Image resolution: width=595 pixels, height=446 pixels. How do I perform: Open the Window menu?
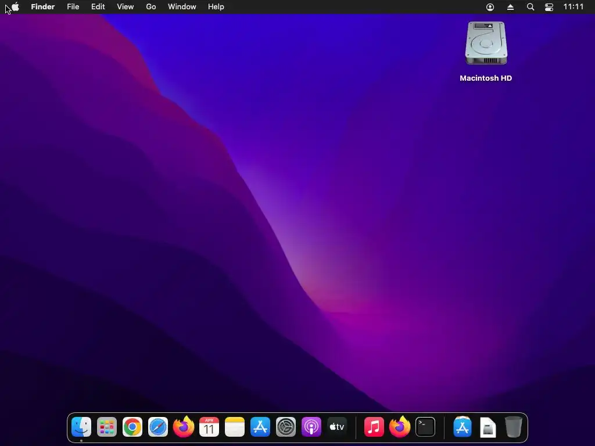point(182,7)
